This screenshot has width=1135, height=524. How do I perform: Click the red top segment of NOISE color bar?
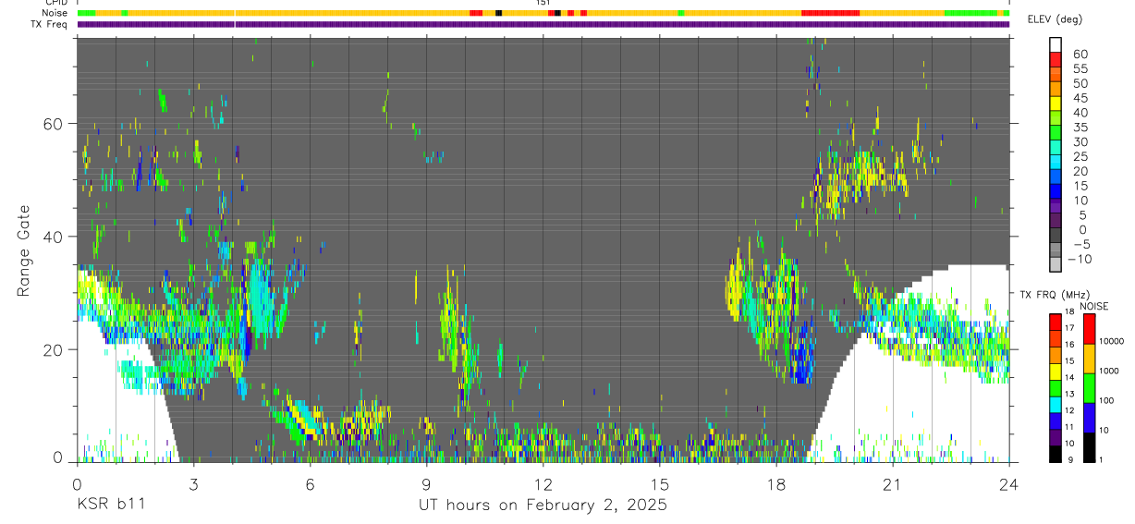pyautogui.click(x=1090, y=328)
